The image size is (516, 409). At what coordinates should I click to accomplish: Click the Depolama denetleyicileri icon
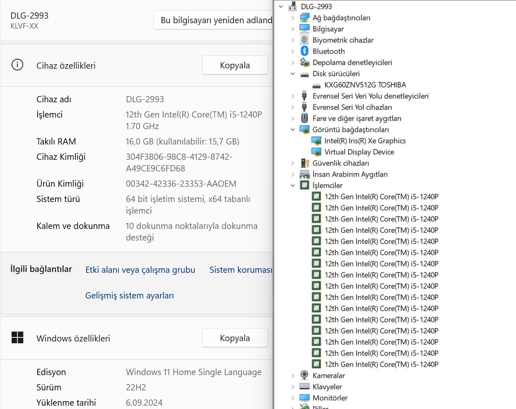tap(304, 62)
